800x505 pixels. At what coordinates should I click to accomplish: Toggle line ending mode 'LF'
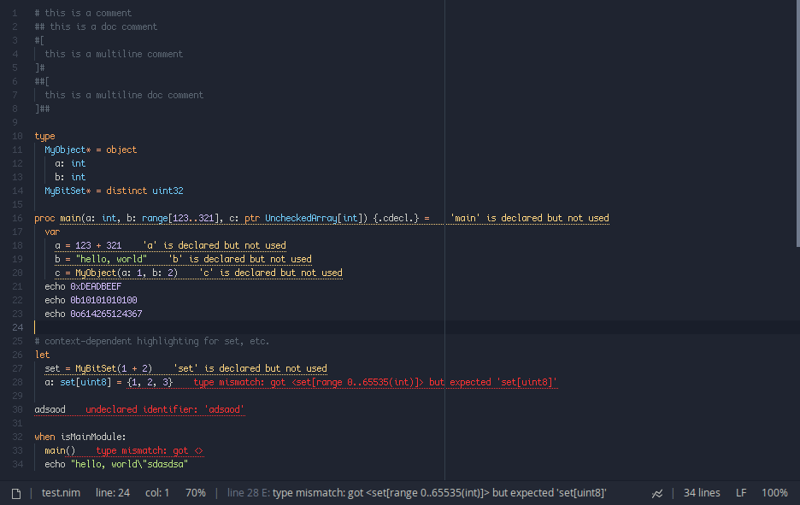[x=741, y=493]
